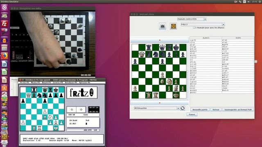Viewport: 262px width, 147px height.
Task: Select the white king on the Fritz board
Action: (56, 128)
